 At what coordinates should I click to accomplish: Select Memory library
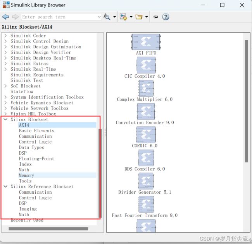coord(26,176)
